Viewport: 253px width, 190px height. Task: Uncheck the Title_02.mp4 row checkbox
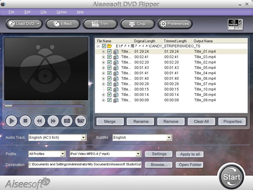pos(109,62)
